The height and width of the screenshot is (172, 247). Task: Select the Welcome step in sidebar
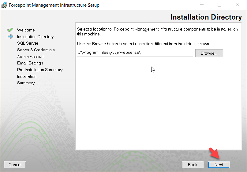point(26,30)
